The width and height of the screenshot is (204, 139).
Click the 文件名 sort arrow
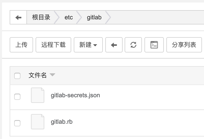[x=52, y=75]
